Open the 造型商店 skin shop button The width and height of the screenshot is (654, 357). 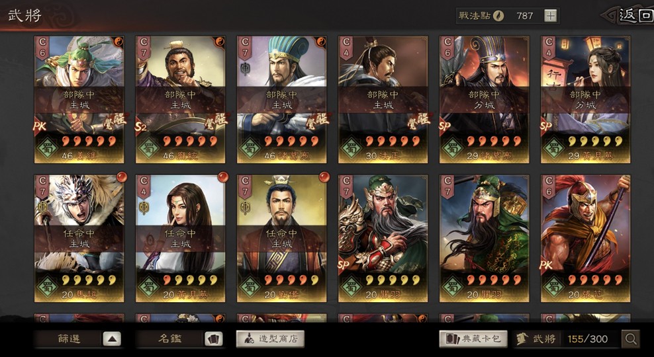tap(270, 338)
